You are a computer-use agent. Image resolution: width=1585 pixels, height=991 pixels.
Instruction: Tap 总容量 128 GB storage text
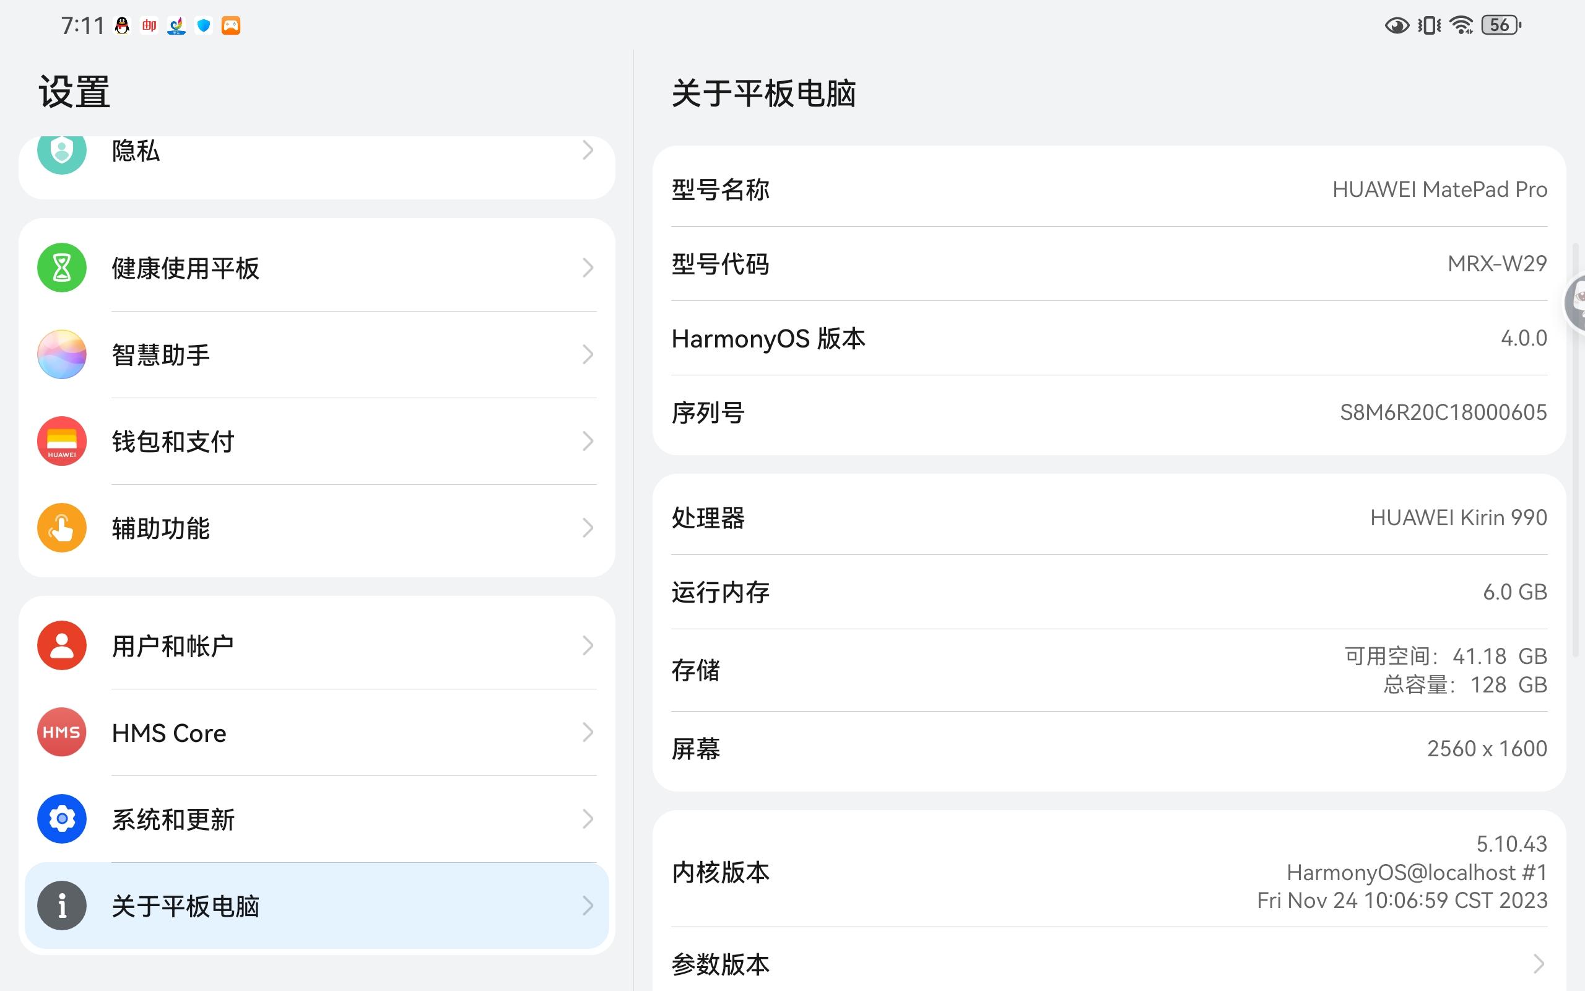tap(1465, 685)
